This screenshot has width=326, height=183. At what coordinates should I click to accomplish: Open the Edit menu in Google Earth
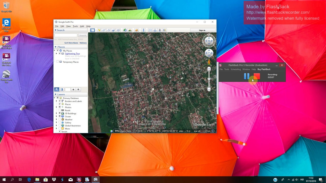[62, 26]
